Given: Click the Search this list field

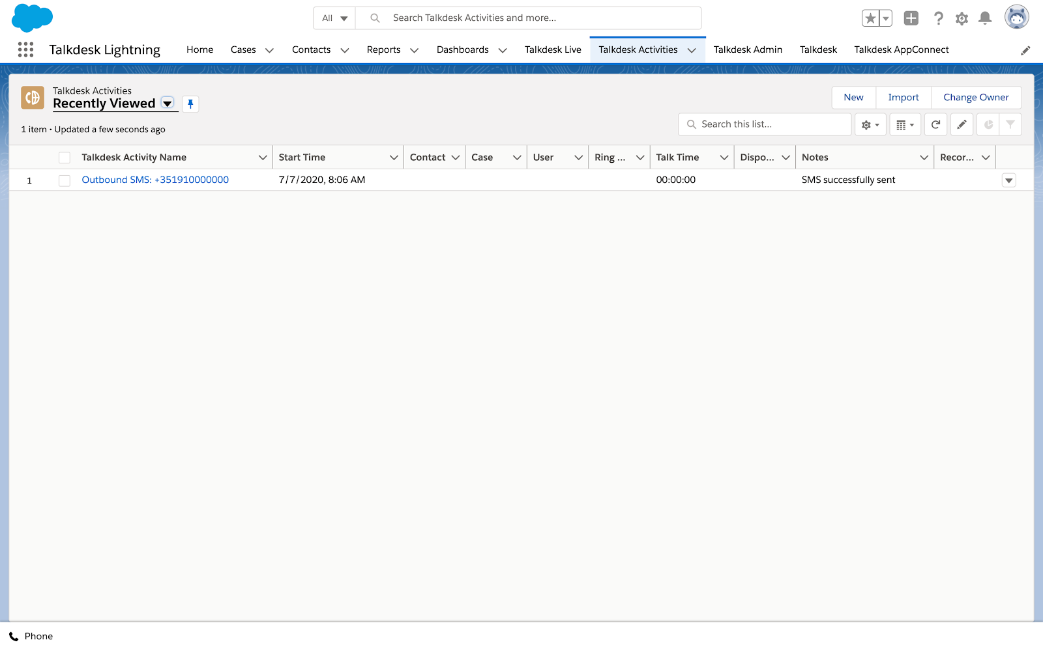Looking at the screenshot, I should click(765, 124).
